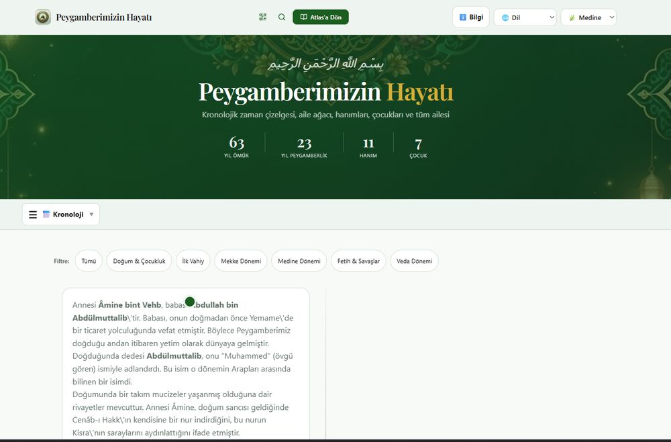Click the hero heading Peygamberimizin Hayatı

pyautogui.click(x=325, y=92)
